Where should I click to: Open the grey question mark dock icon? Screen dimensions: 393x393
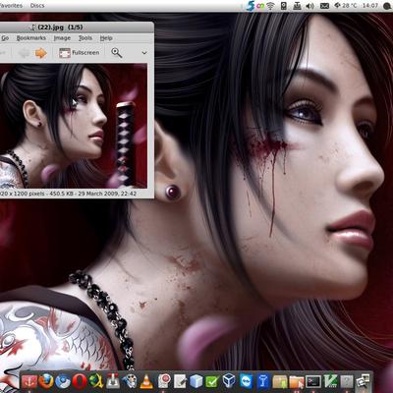point(347,381)
